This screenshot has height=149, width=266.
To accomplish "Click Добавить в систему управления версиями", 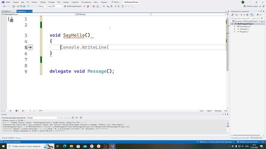I will coord(215,142).
